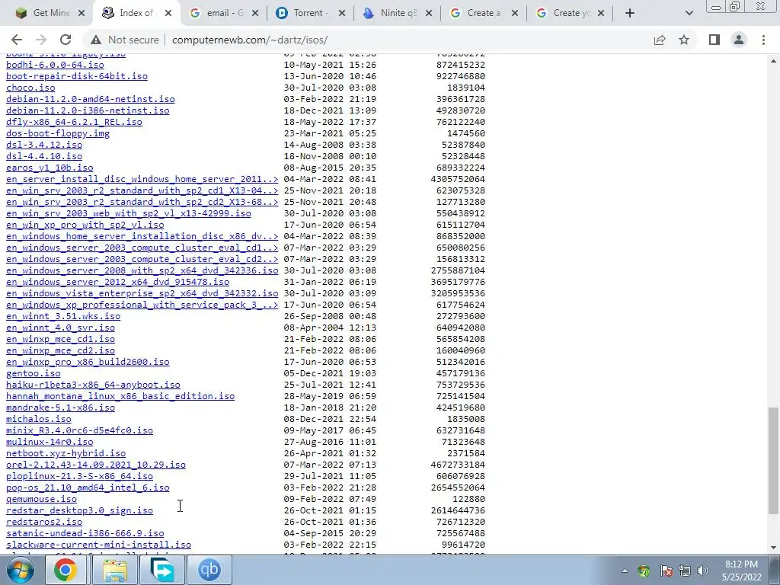Download bodhi-6.0.0-64.iso
This screenshot has width=780, height=585.
(55, 65)
